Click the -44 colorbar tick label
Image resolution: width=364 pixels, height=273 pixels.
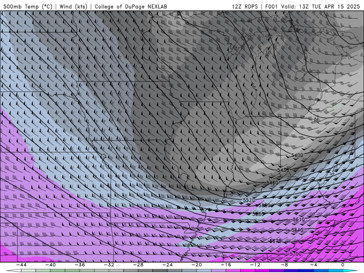tap(21, 265)
